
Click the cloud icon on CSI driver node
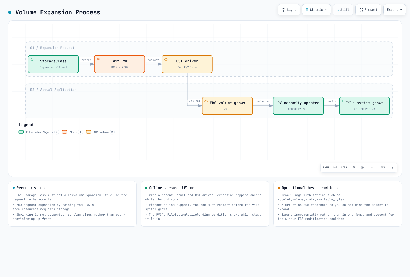coord(166,59)
